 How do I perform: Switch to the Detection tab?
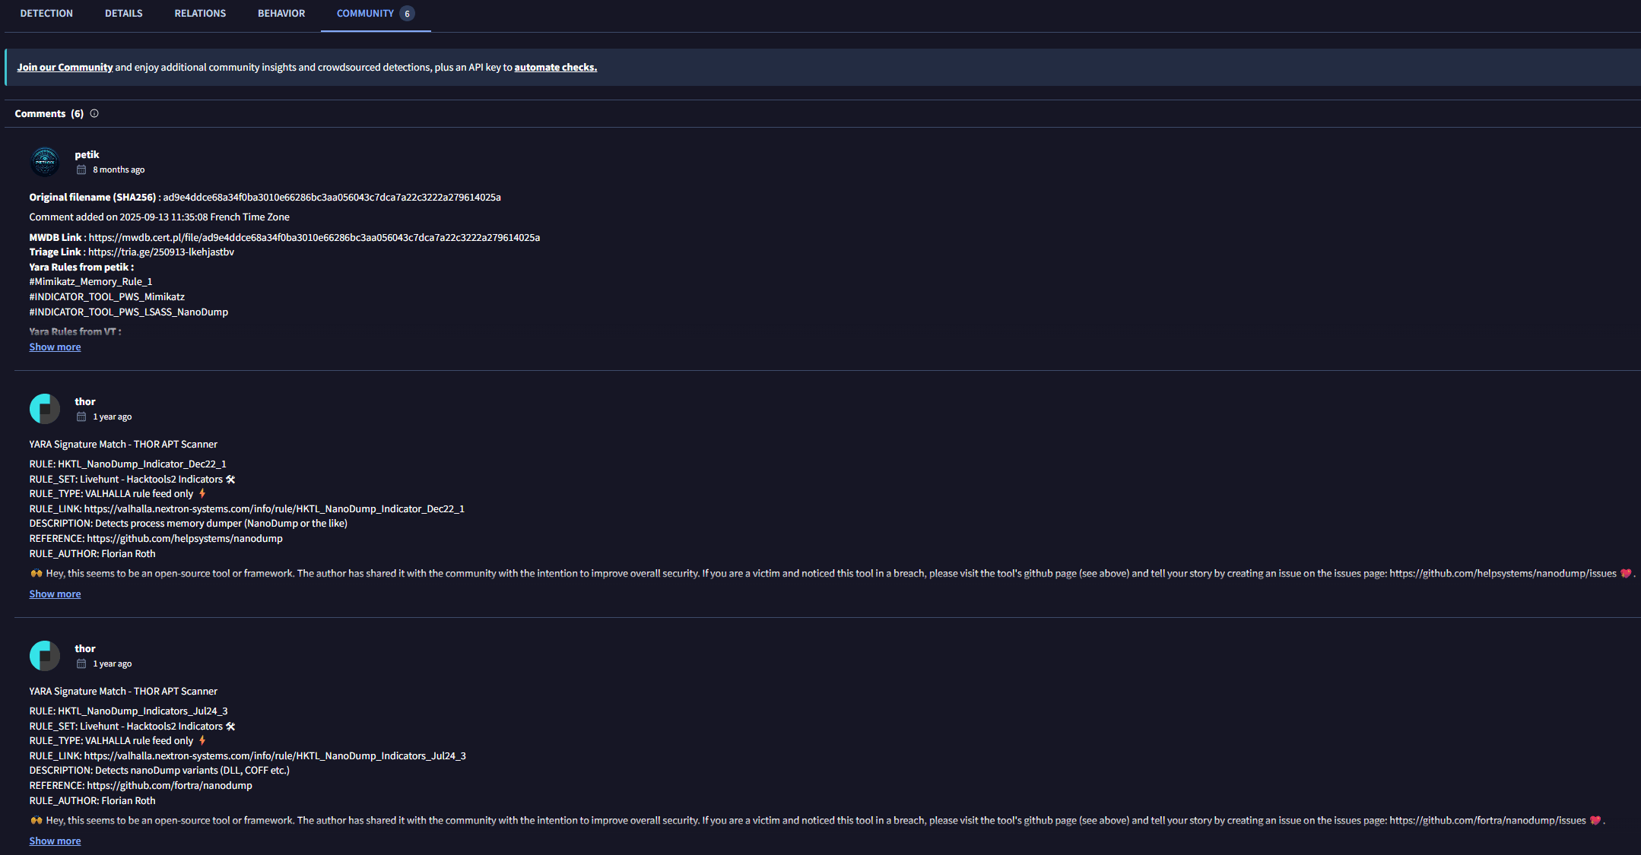coord(46,14)
